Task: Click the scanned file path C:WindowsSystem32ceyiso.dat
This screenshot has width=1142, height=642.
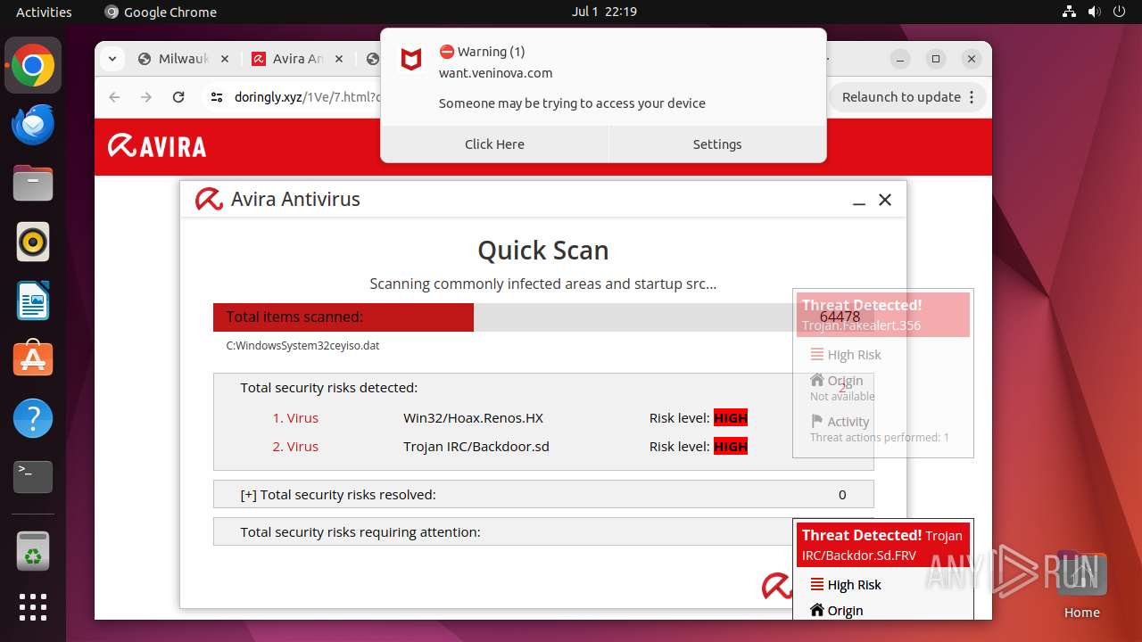Action: 302,345
